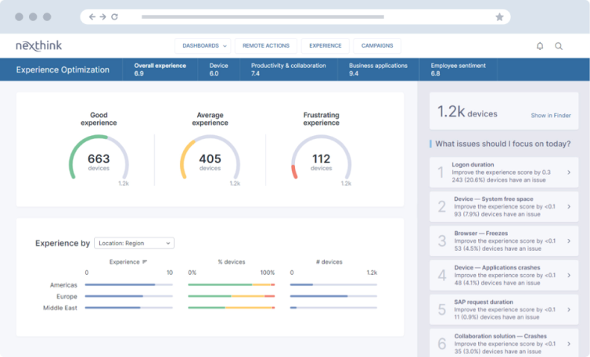Click the Remote Actions button
The height and width of the screenshot is (357, 590).
click(266, 46)
